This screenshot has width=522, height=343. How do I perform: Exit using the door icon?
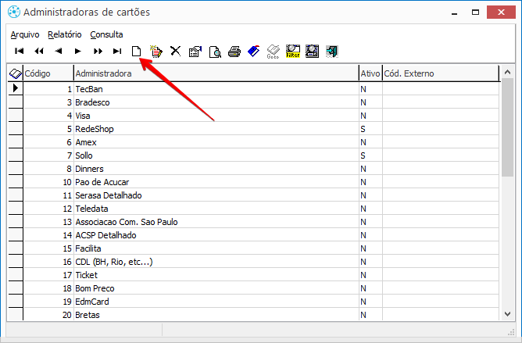pyautogui.click(x=332, y=52)
